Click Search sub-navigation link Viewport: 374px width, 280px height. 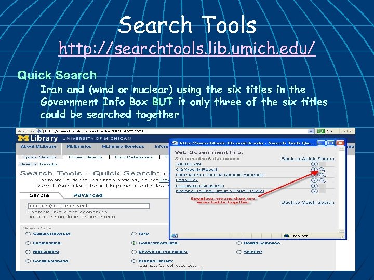[28, 164]
